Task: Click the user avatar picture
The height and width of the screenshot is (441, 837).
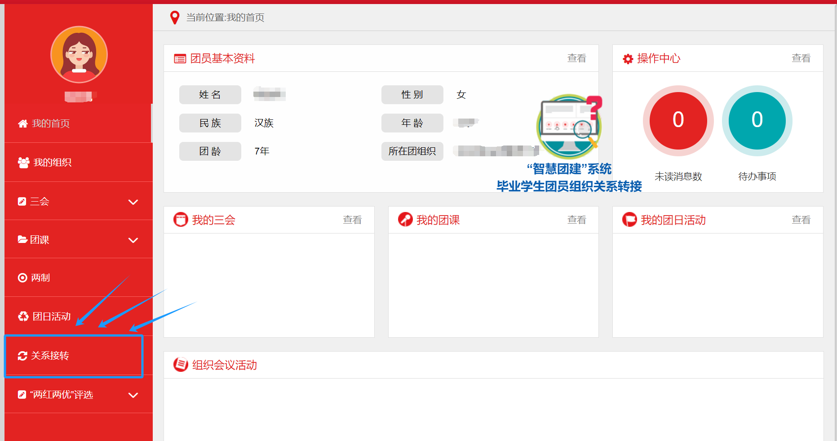Action: [x=79, y=55]
